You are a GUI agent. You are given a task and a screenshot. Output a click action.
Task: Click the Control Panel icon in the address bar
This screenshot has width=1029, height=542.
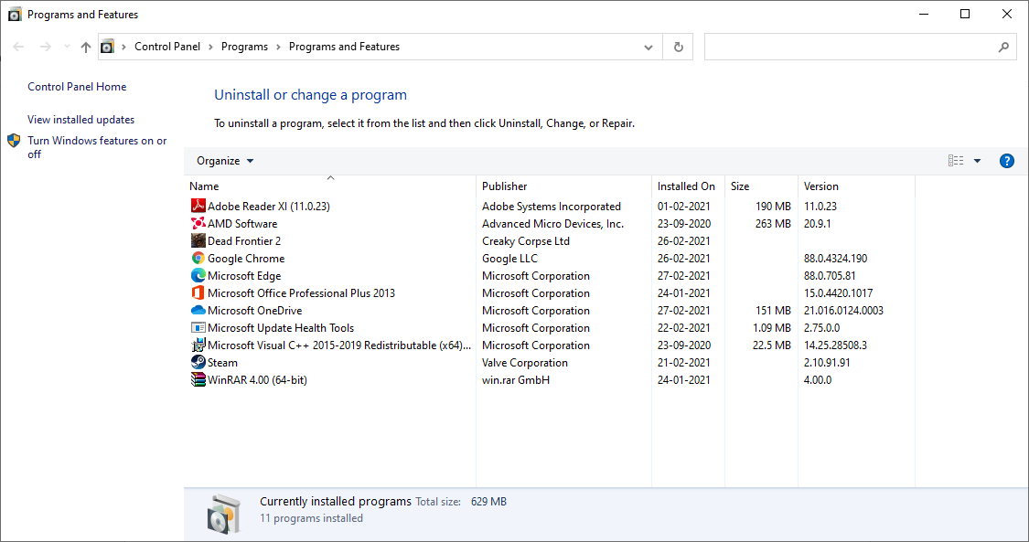pos(108,47)
